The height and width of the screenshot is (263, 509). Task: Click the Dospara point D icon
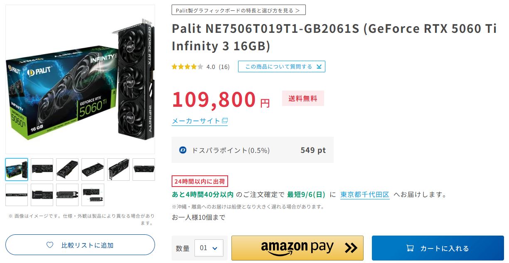[x=183, y=150]
